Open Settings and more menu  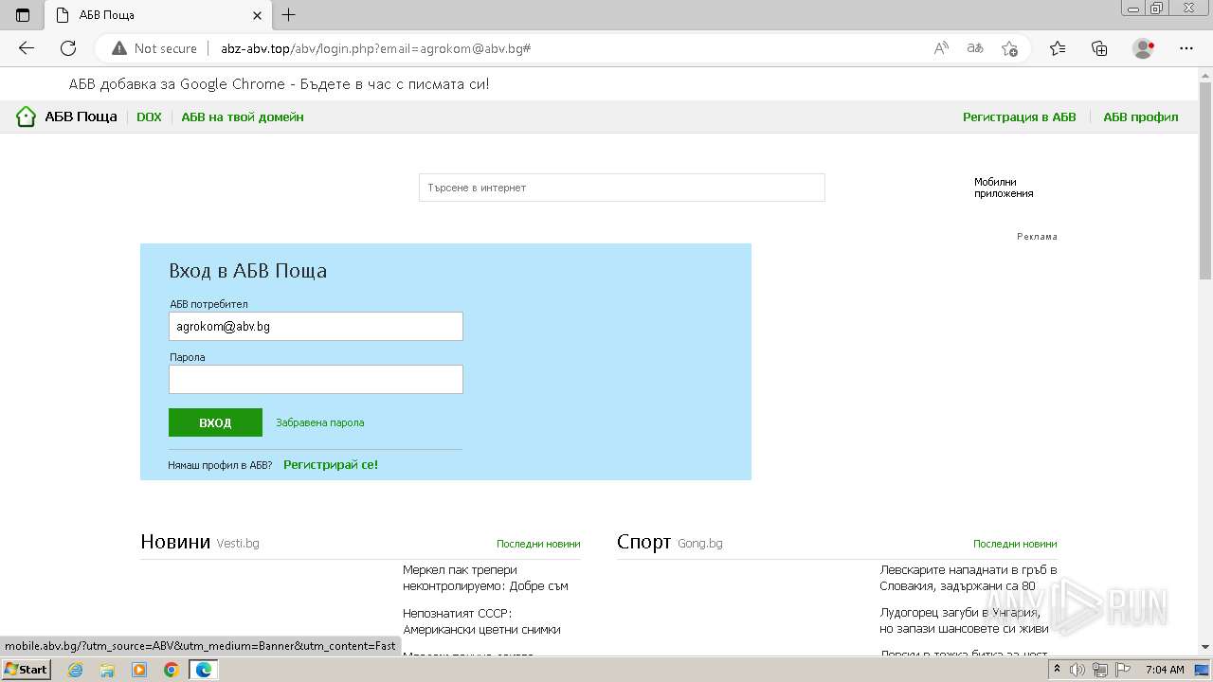1186,48
